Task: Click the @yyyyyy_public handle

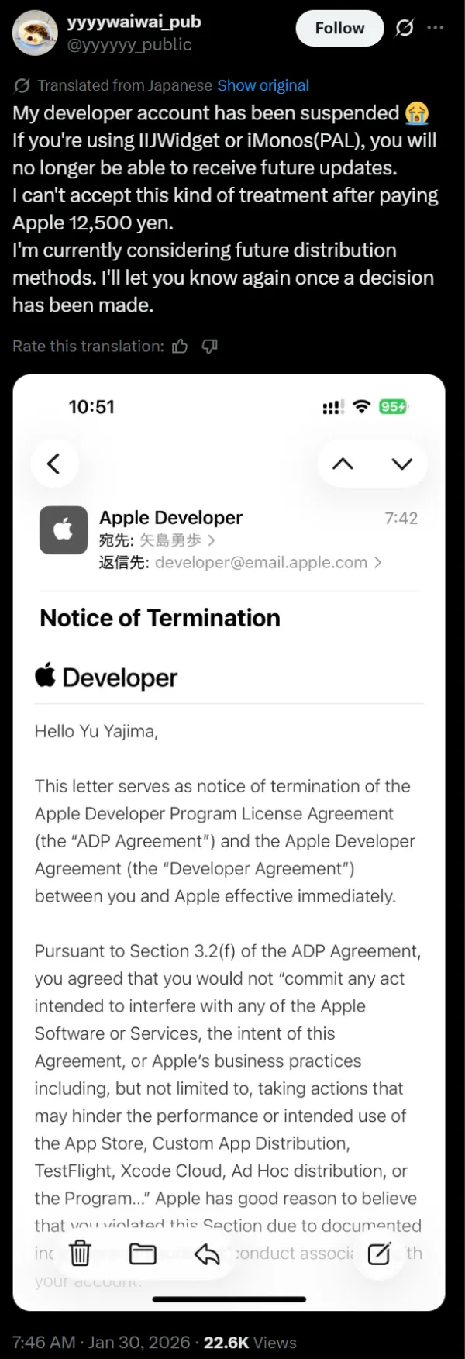Action: click(129, 45)
